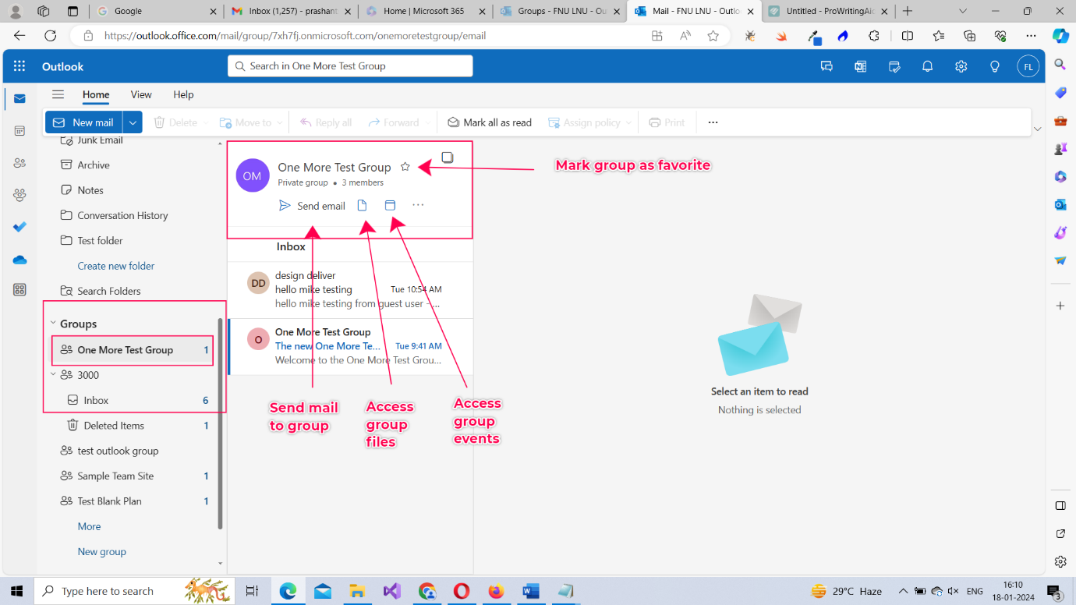Open Calendar in the left rail
This screenshot has width=1076, height=605.
pos(19,131)
